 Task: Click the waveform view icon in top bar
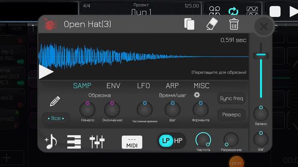coord(252,11)
